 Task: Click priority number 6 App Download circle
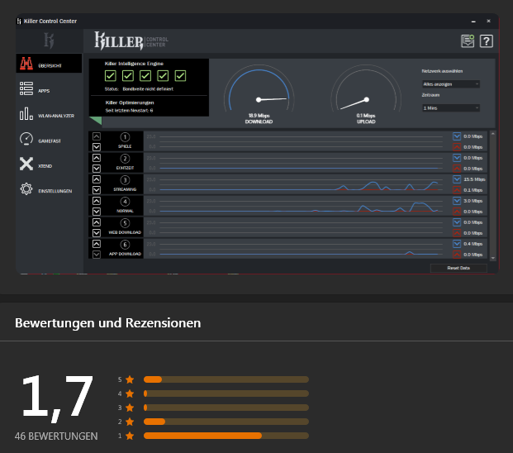[x=125, y=245]
